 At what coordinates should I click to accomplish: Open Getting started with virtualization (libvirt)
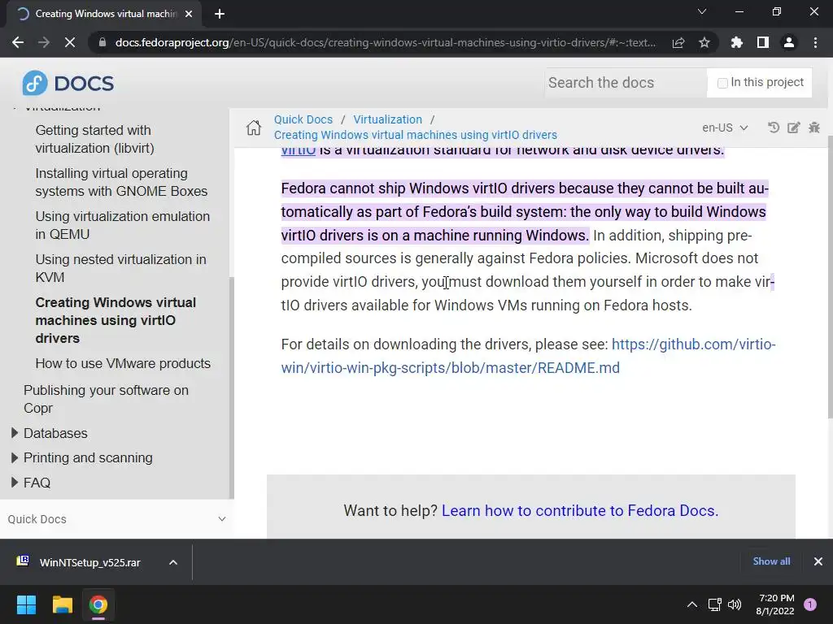[x=94, y=139]
